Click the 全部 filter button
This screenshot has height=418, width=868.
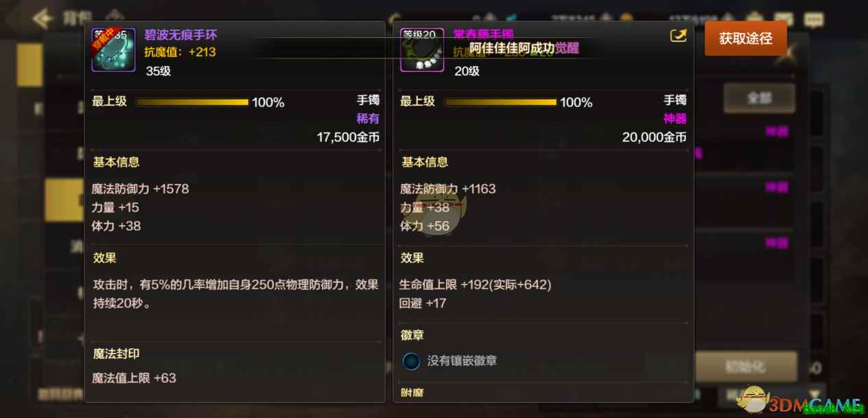759,98
